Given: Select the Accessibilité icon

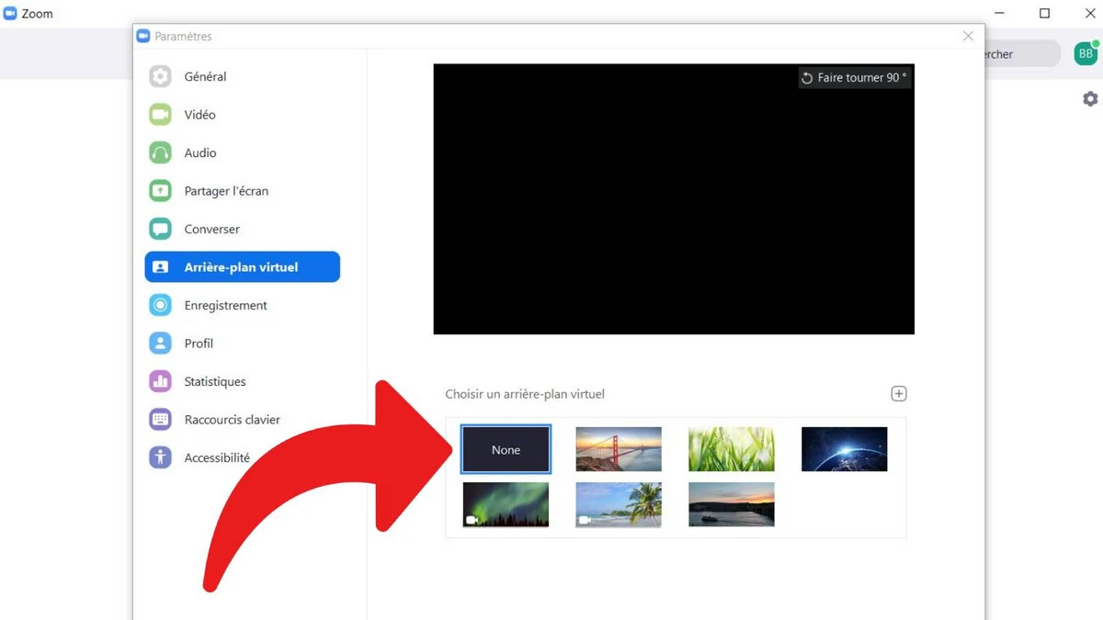Looking at the screenshot, I should (160, 457).
